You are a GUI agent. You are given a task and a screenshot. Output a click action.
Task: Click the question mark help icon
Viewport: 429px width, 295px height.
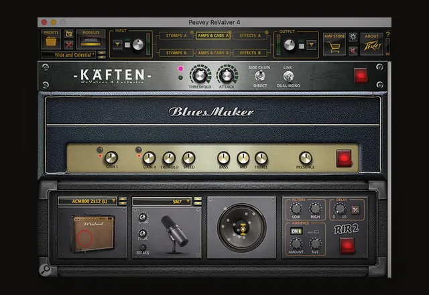[x=387, y=34]
